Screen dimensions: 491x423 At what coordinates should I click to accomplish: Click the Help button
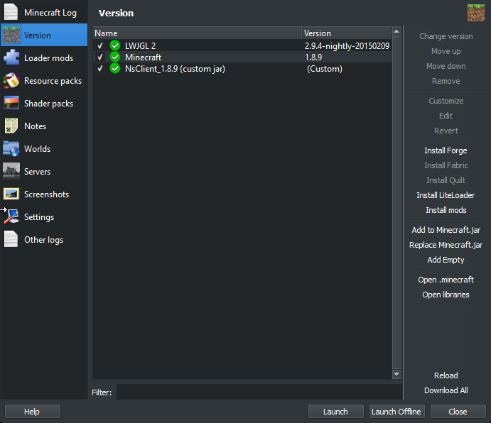pos(32,412)
